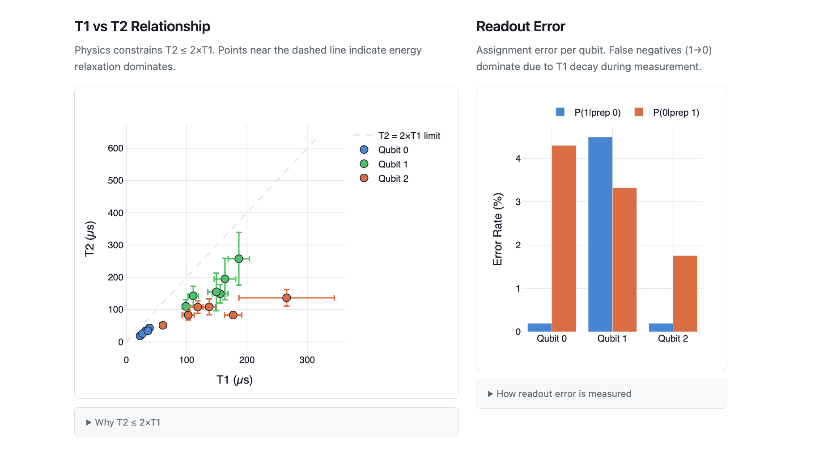Click the blue Qubit 0 legend marker

click(364, 150)
